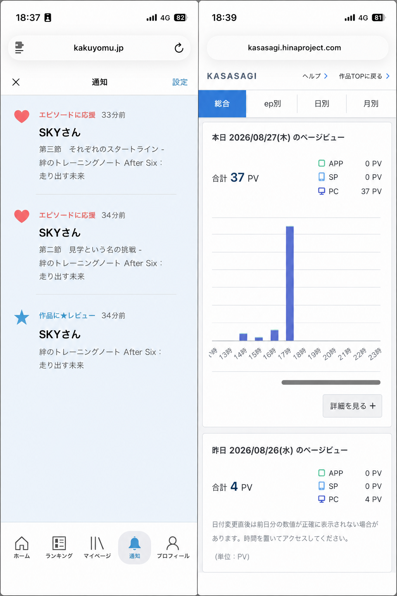Click the chevron next to ヘルプ
Viewport: 397px width, 596px height.
tap(326, 76)
